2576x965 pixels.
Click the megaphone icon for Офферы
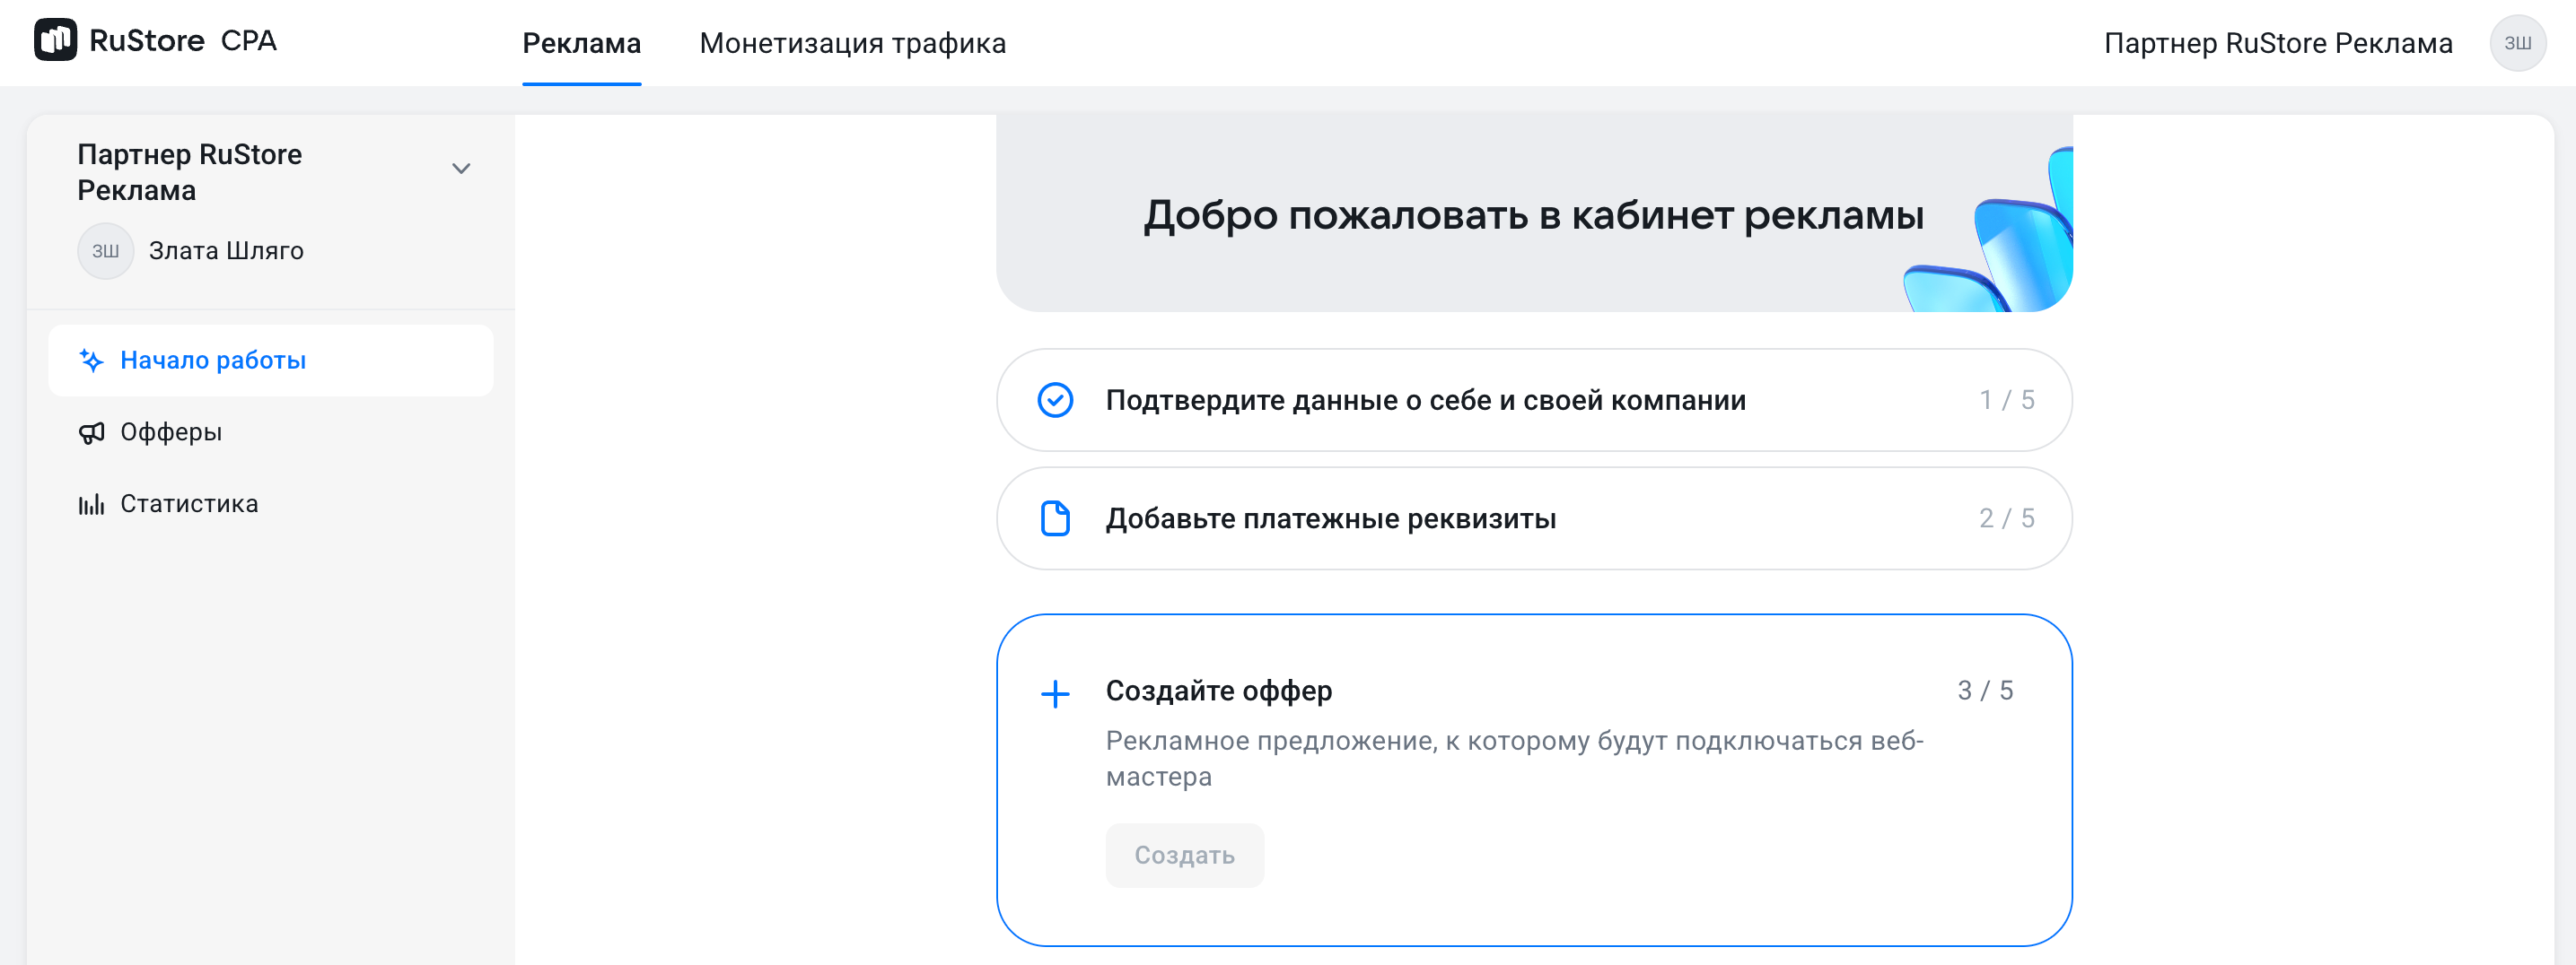(91, 432)
